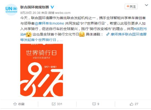The width and height of the screenshot is (151, 110).
Task: Click the repost share icon
Action: (54, 104)
